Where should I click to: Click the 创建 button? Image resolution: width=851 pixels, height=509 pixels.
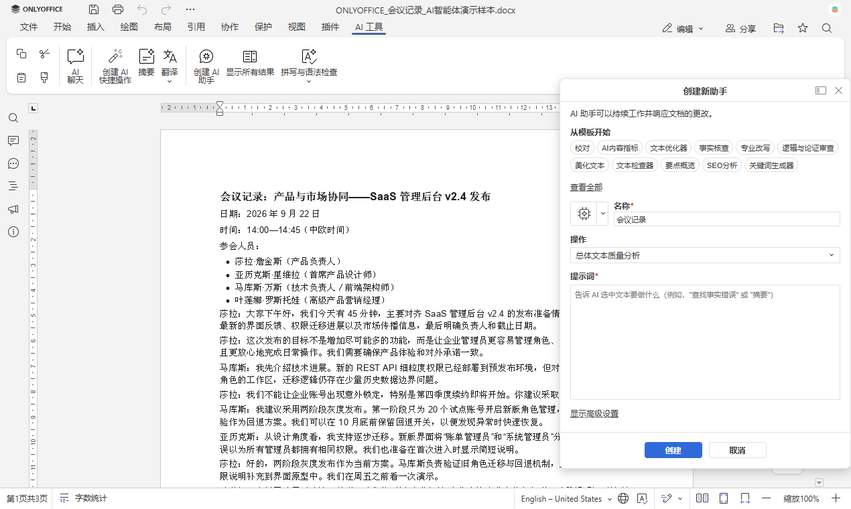pos(673,450)
